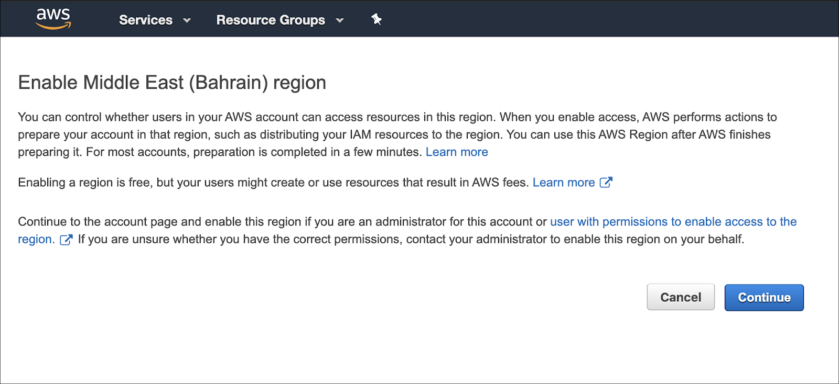Image resolution: width=839 pixels, height=384 pixels.
Task: Expand the Services dropdown arrow
Action: (x=187, y=20)
